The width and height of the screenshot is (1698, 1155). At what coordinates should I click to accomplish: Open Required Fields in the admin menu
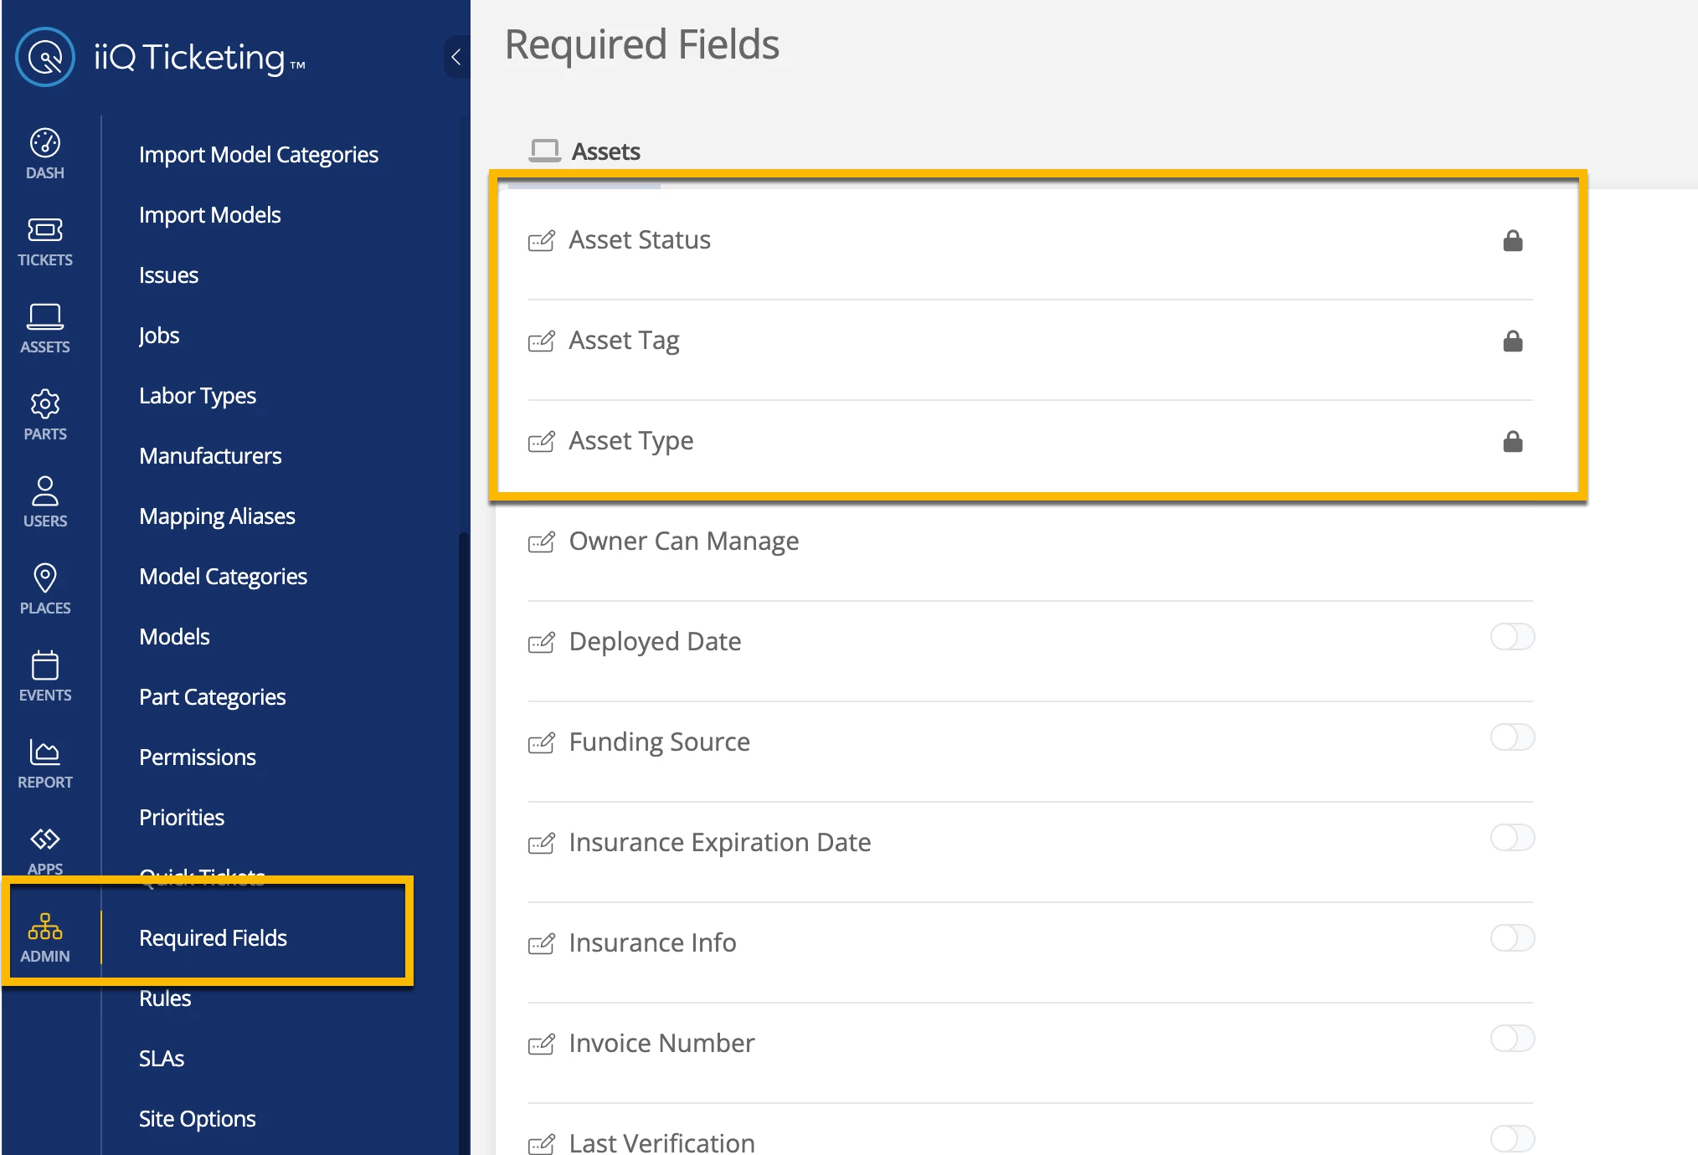pos(213,937)
